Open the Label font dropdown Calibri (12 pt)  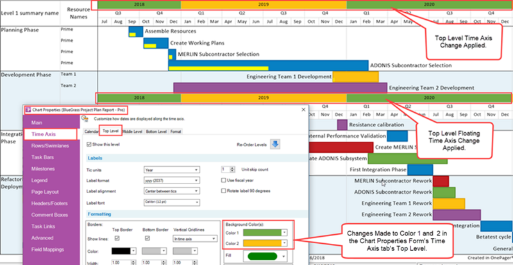(x=171, y=203)
